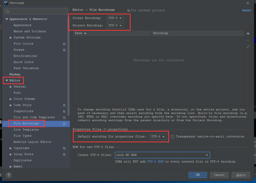This screenshot has width=256, height=183.
Task: Click the Encoding column header
Action: click(x=198, y=33)
